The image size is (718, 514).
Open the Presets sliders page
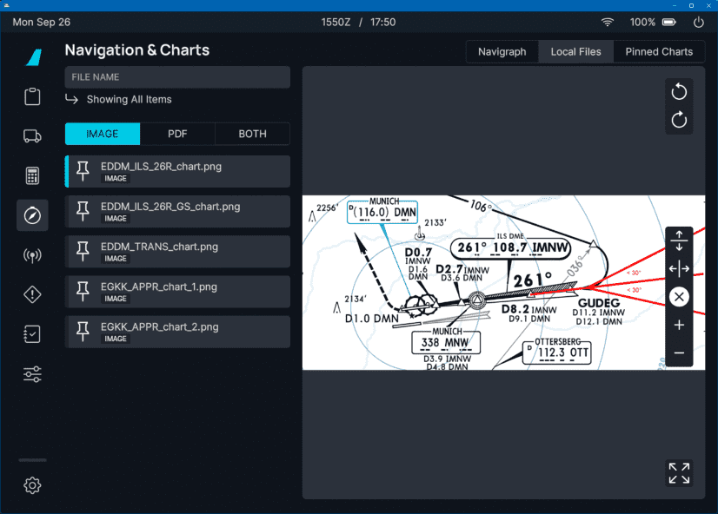pyautogui.click(x=32, y=375)
